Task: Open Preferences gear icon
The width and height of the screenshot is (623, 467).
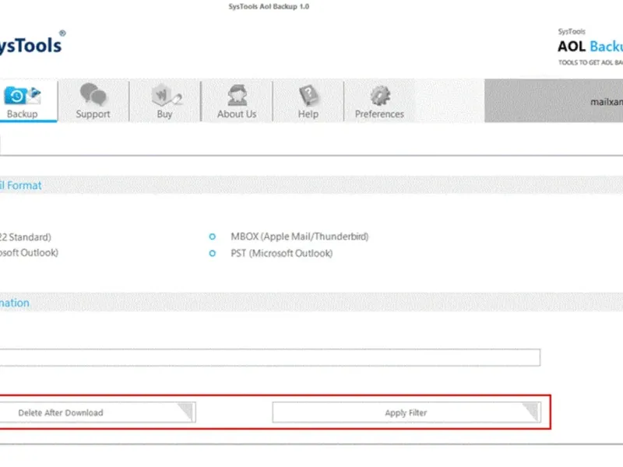Action: [x=380, y=96]
